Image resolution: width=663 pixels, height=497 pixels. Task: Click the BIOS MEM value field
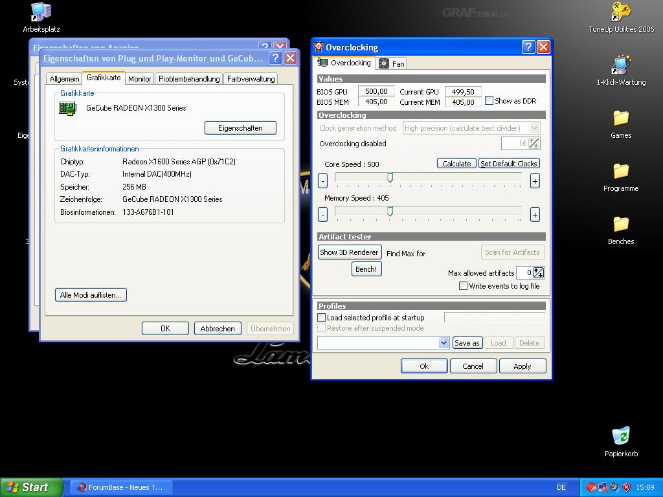(x=376, y=102)
